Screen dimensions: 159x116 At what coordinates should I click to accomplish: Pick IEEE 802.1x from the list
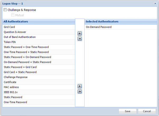coord(11,92)
